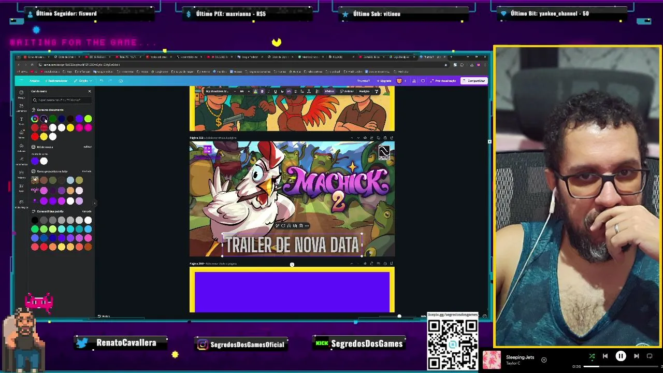Viewport: 663px width, 373px height.
Task: Toggle strikethrough formatting
Action: click(282, 91)
